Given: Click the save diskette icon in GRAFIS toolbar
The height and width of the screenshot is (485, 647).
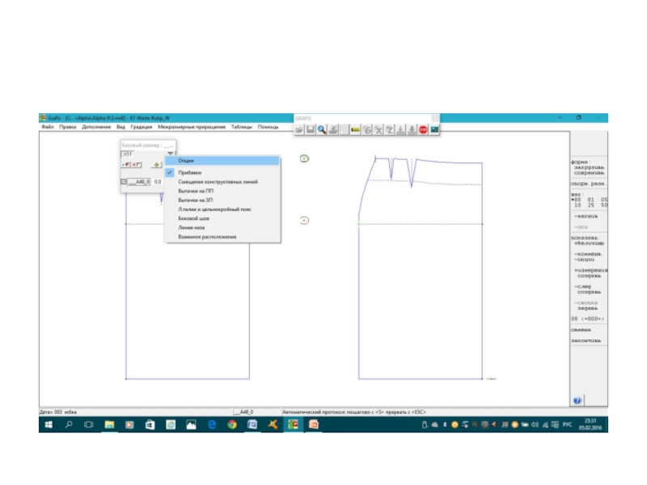Looking at the screenshot, I should tap(311, 129).
